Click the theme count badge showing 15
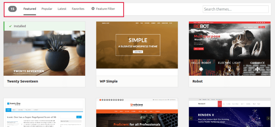275x127 pixels. (x=12, y=9)
